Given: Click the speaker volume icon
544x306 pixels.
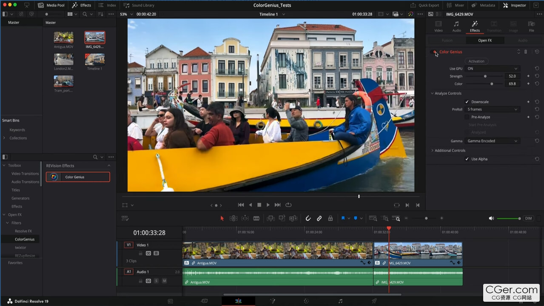Looking at the screenshot, I should pyautogui.click(x=491, y=218).
